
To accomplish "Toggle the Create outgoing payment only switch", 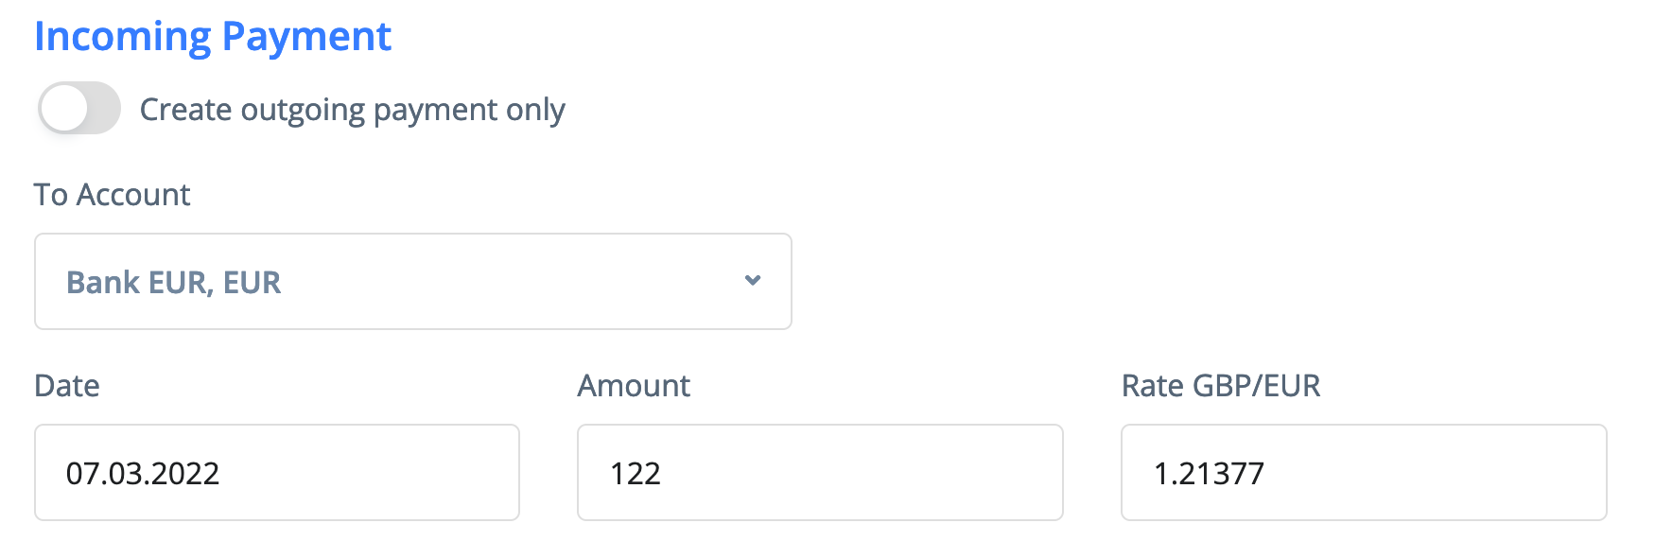I will [79, 108].
